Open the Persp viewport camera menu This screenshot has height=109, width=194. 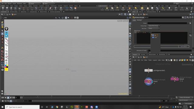(119, 21)
